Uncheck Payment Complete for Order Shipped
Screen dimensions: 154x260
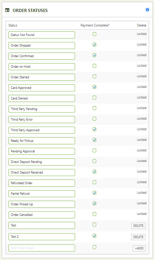[94, 45]
